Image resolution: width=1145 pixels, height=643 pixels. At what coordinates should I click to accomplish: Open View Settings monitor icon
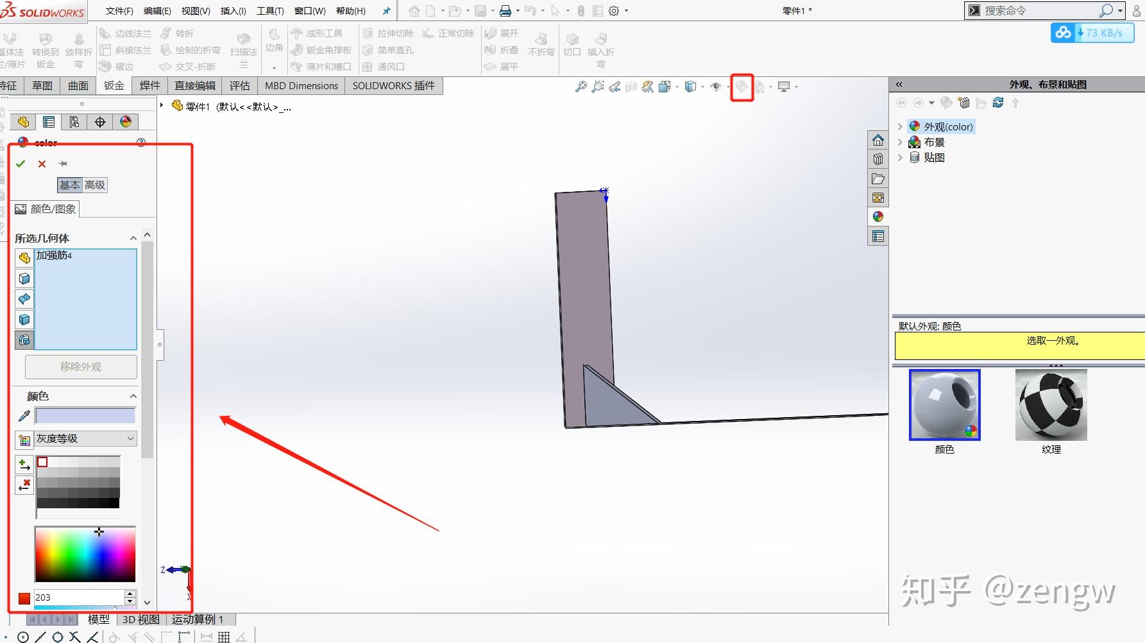[784, 87]
